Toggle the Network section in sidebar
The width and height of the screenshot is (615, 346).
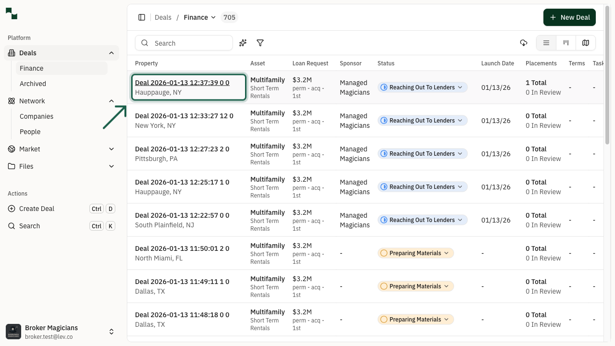111,101
